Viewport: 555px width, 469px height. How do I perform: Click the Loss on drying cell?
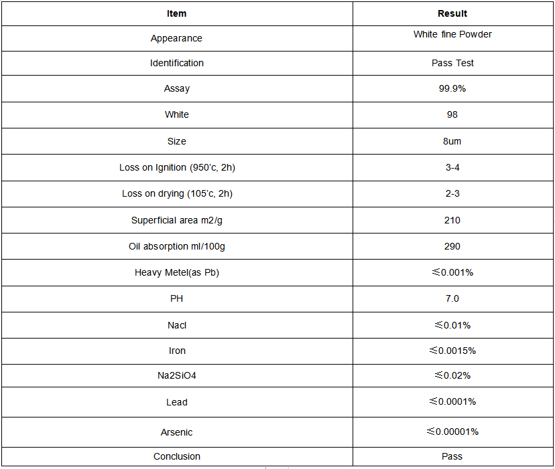tap(177, 193)
